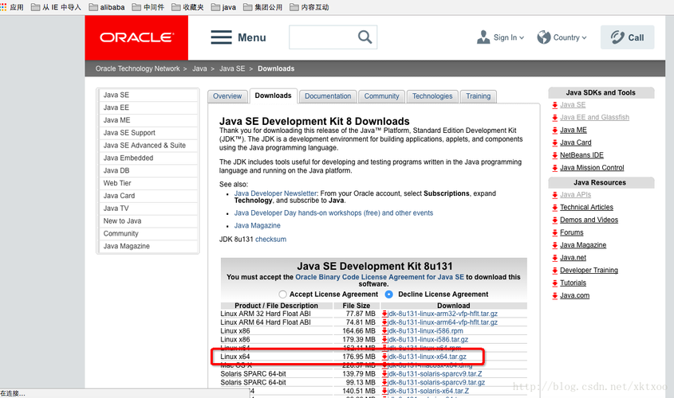Click Java SE breadcrumb link
This screenshot has height=398, width=674.
click(232, 68)
